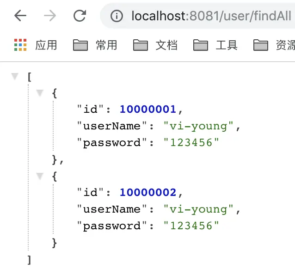Click password "123456" in first object
This screenshot has width=295, height=269.
pos(191,142)
